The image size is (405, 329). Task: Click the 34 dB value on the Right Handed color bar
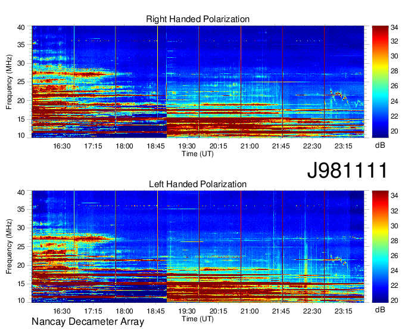[x=394, y=27]
